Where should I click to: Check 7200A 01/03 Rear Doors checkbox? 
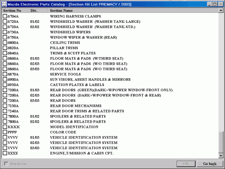pos(5,90)
